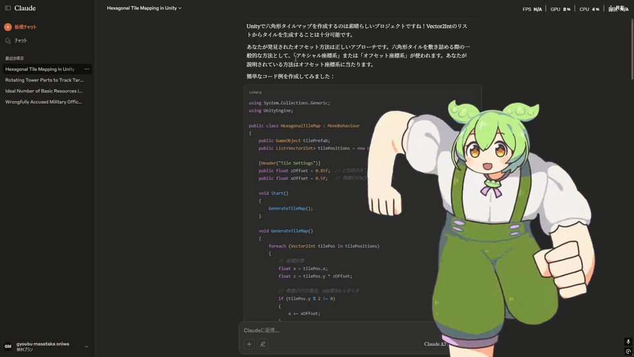Expand the gyoubu masataka oniwa account menu
The width and height of the screenshot is (634, 357).
(86, 346)
